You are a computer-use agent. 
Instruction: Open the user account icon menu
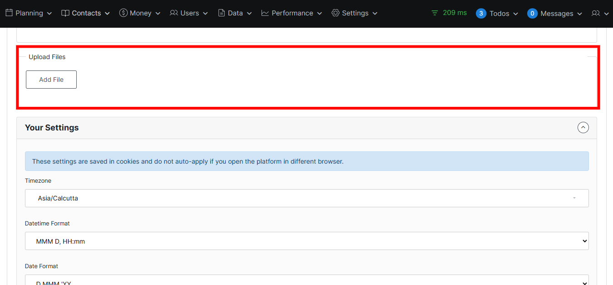point(600,14)
